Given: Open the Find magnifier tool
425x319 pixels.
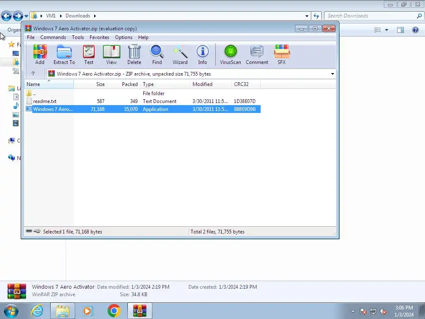Looking at the screenshot, I should tap(157, 54).
